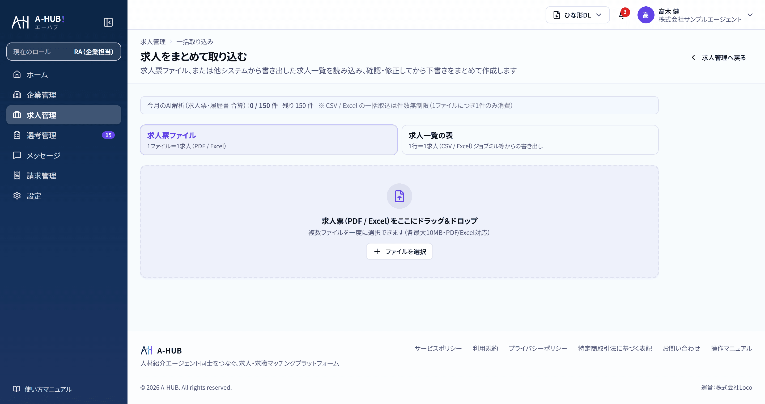Open 特定商取引法に基づく表記 footer link

(615, 348)
